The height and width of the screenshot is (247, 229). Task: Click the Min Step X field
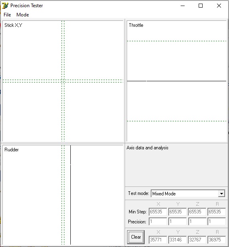coord(158,211)
